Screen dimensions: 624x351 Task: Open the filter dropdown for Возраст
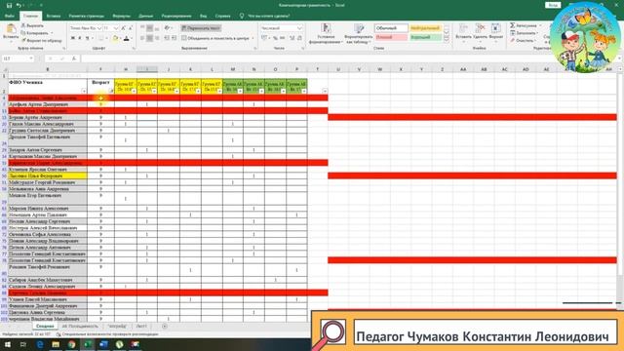(x=111, y=91)
